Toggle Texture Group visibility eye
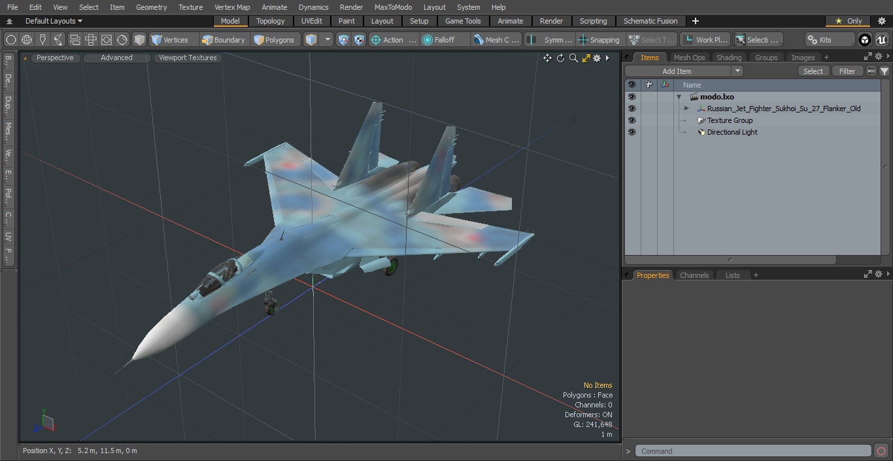The width and height of the screenshot is (893, 461). tap(632, 120)
